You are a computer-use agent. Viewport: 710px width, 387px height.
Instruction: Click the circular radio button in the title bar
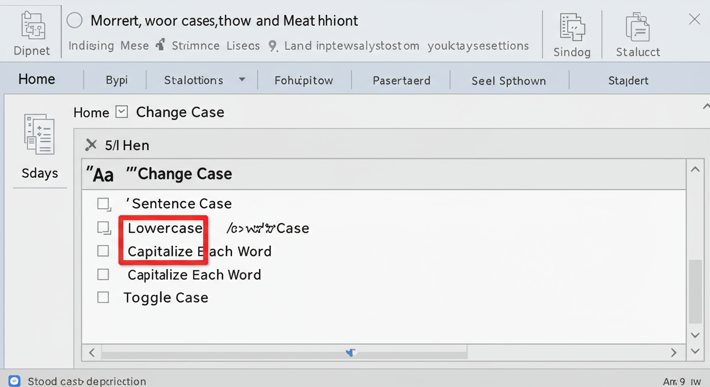(74, 20)
